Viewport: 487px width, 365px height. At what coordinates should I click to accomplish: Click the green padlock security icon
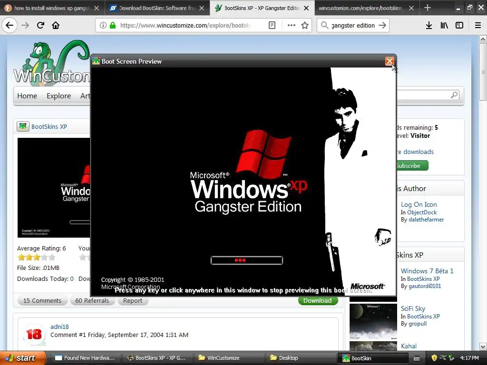point(113,25)
